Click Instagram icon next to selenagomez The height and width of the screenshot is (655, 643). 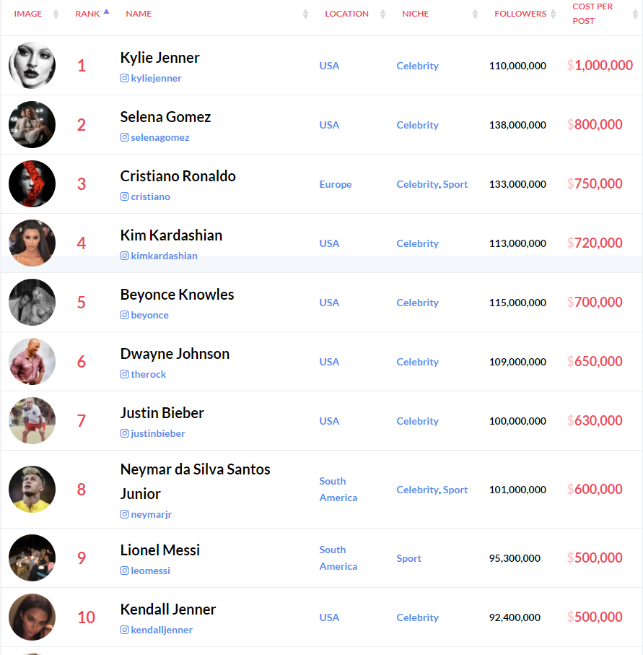tap(124, 137)
